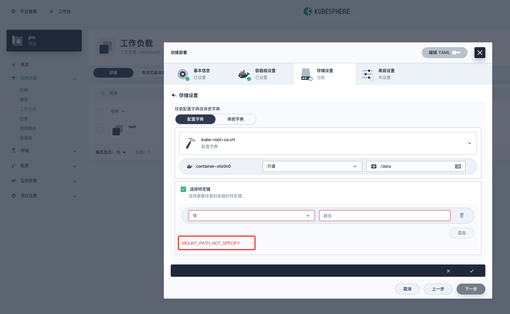The width and height of the screenshot is (510, 314).
Task: Open the 键 dropdown
Action: click(x=251, y=216)
